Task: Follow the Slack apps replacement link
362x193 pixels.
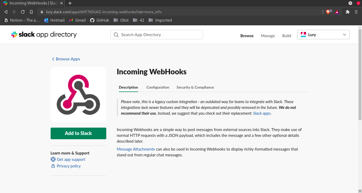Action: pos(262,113)
